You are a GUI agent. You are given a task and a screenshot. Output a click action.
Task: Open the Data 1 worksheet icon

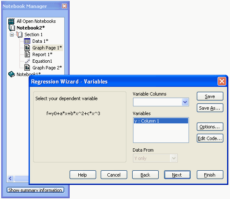coord(27,41)
